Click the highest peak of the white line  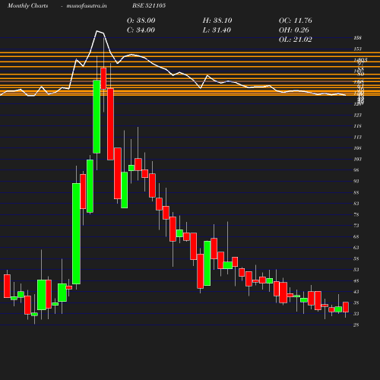click(x=97, y=31)
